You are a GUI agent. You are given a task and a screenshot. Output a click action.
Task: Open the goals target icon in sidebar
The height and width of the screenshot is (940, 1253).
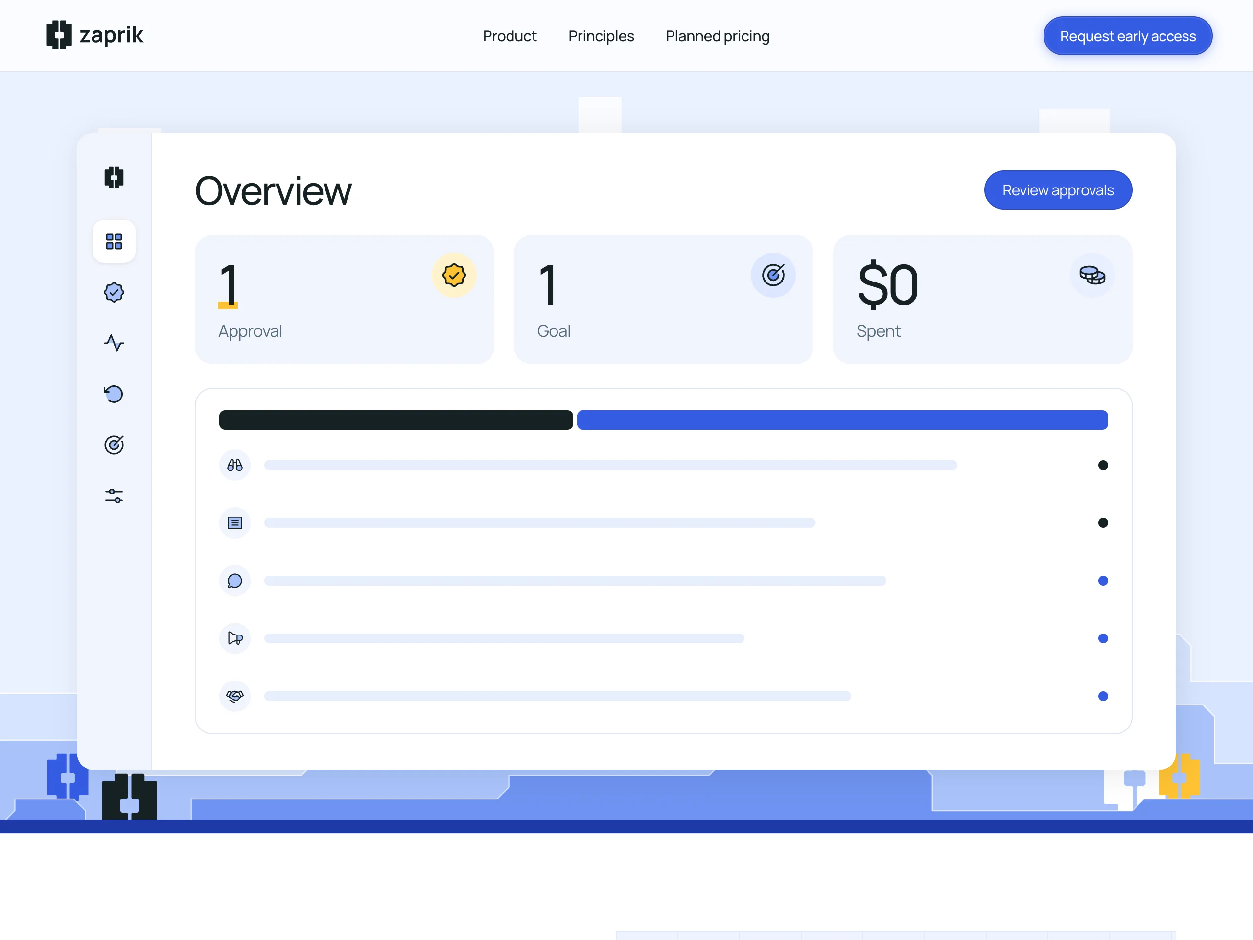pyautogui.click(x=114, y=445)
